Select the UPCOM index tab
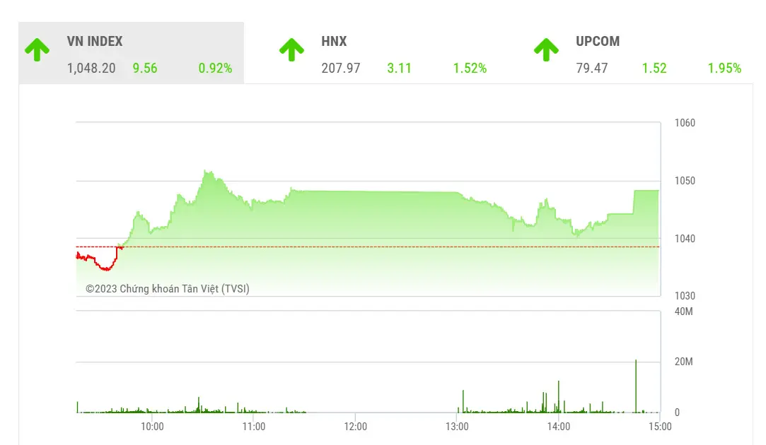Image resolution: width=766 pixels, height=445 pixels. point(598,42)
